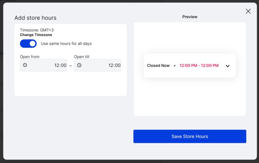Click the dash between the time fields
This screenshot has height=163, width=259.
70,66
